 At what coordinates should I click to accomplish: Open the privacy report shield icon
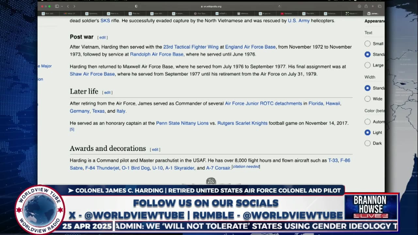[x=136, y=6]
